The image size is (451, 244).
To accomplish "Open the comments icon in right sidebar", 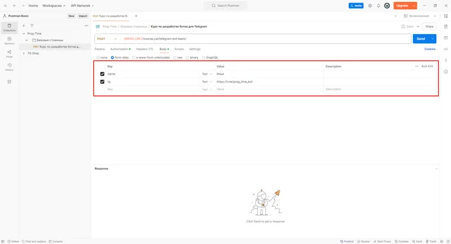I will (446, 37).
